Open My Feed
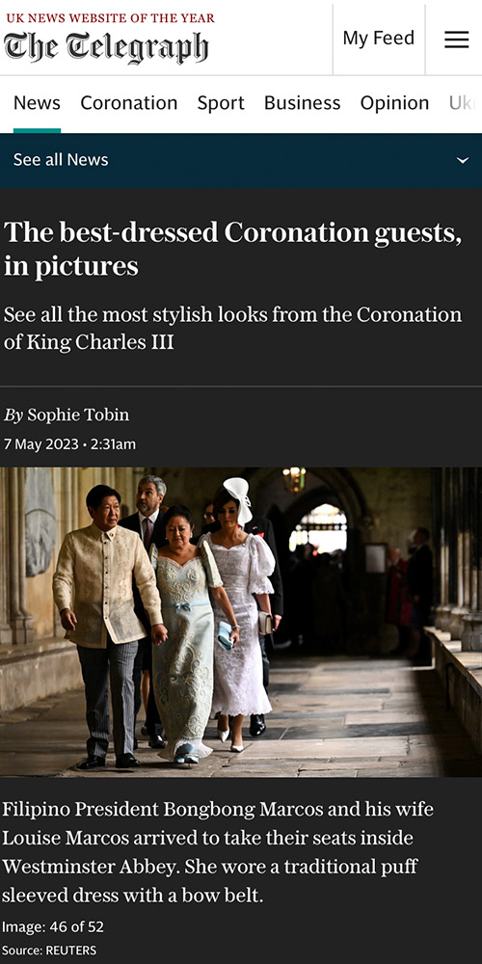Viewport: 482px width, 964px height. click(379, 39)
